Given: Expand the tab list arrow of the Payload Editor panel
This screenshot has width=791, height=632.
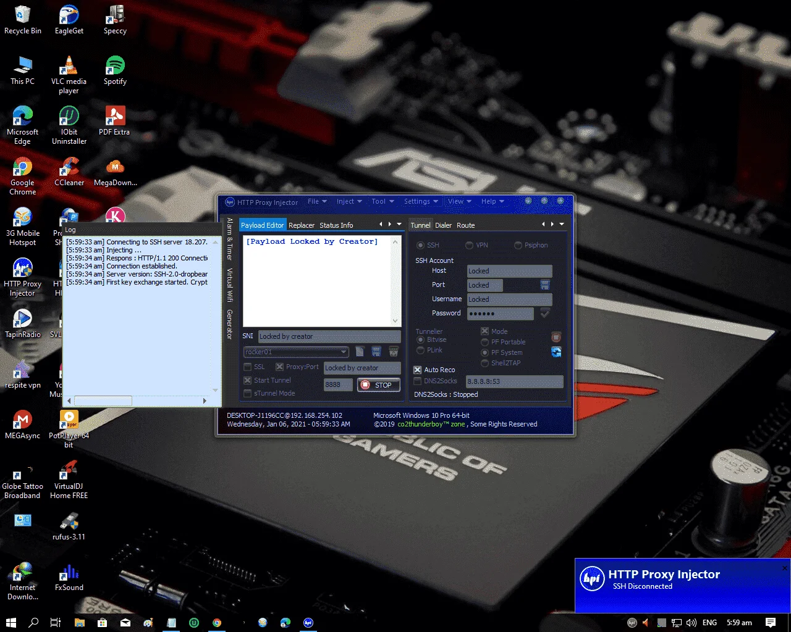Looking at the screenshot, I should click(x=399, y=224).
